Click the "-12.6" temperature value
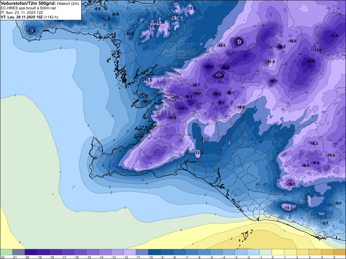Screen dimensions: 346x259 [148, 80]
